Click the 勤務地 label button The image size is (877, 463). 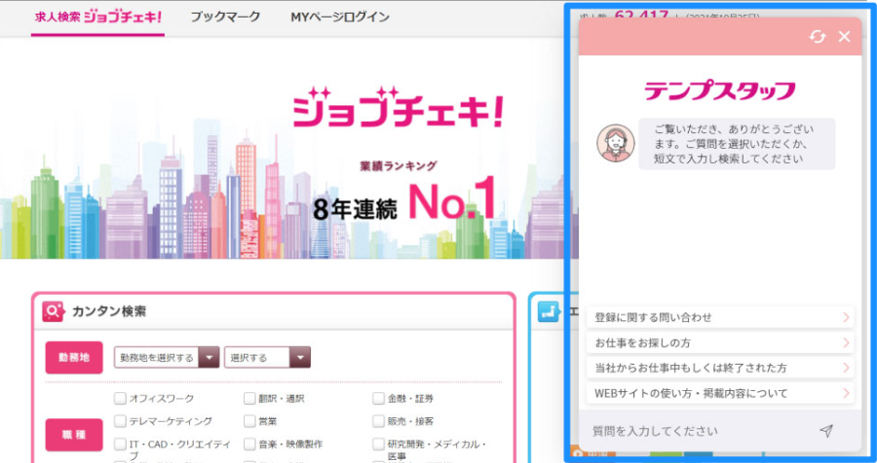point(74,357)
